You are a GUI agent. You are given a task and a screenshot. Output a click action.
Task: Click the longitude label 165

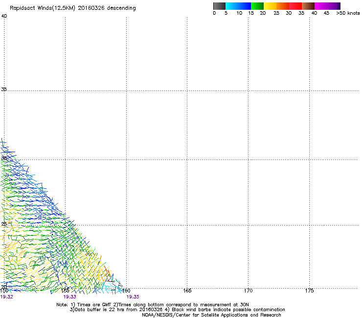pos(187,291)
